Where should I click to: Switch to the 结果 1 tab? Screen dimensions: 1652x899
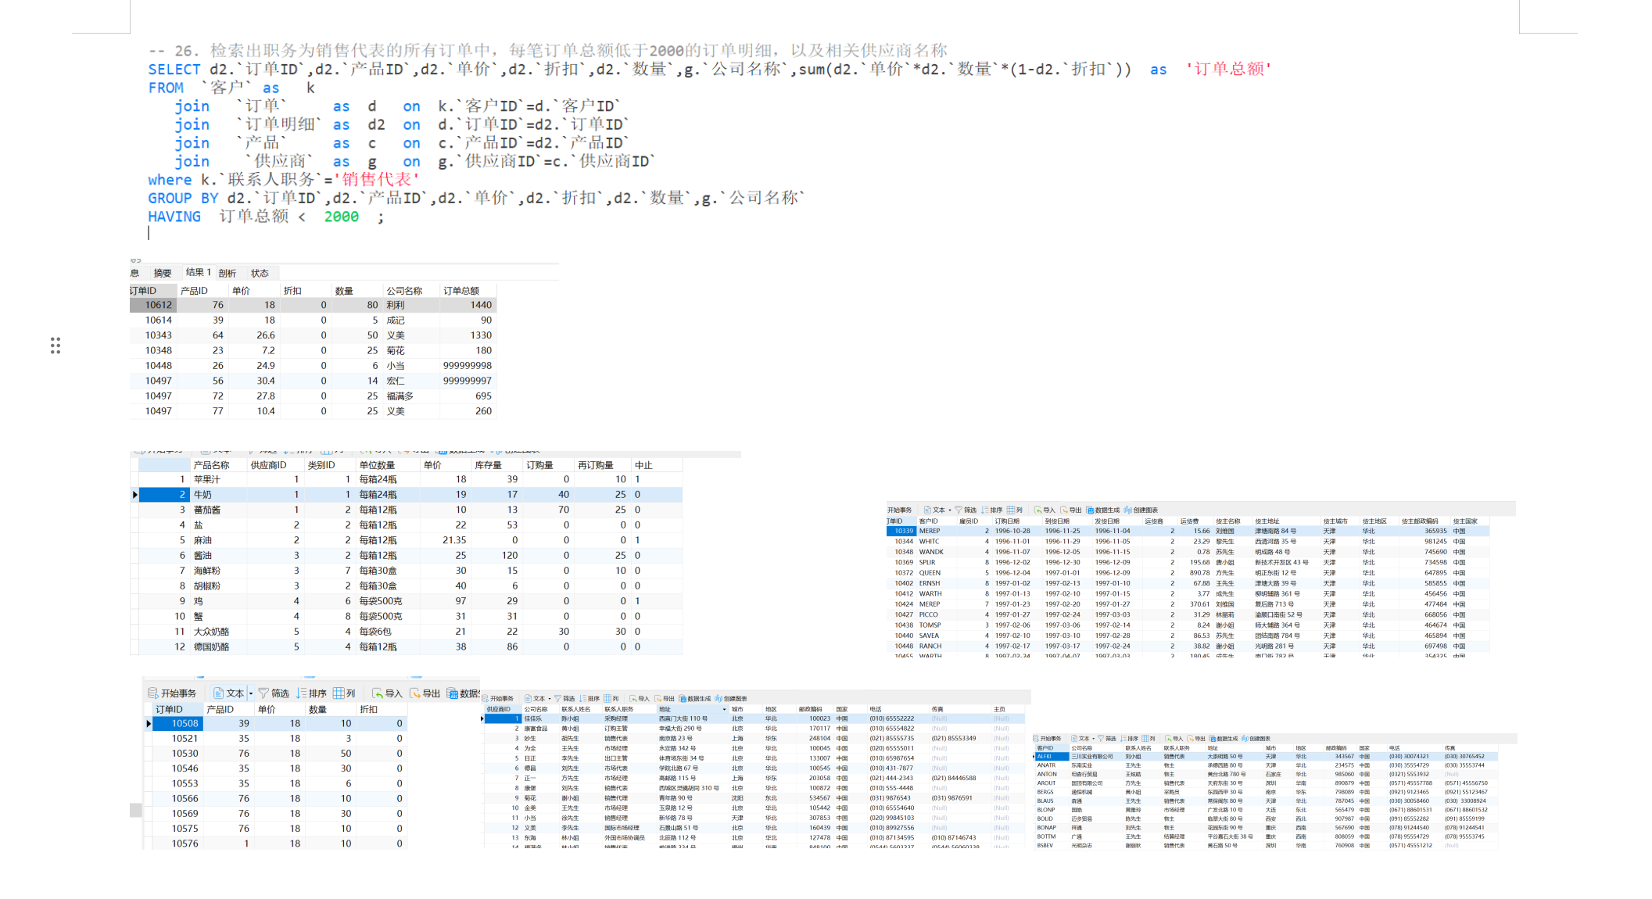[x=198, y=272]
